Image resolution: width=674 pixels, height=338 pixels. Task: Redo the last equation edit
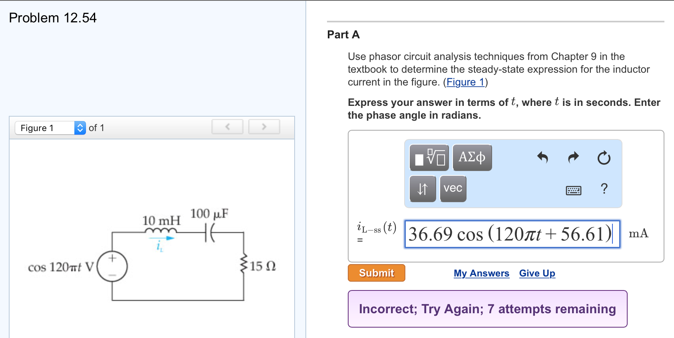pos(573,158)
